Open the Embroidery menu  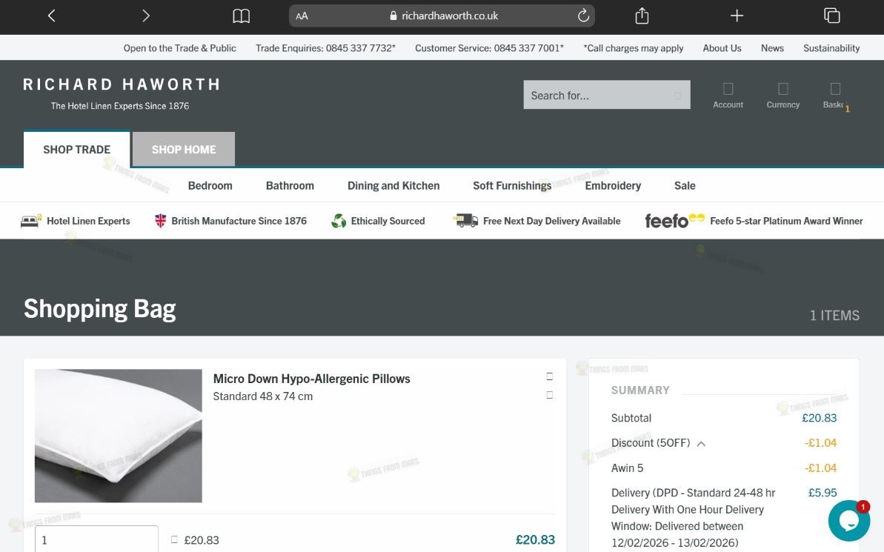coord(613,185)
